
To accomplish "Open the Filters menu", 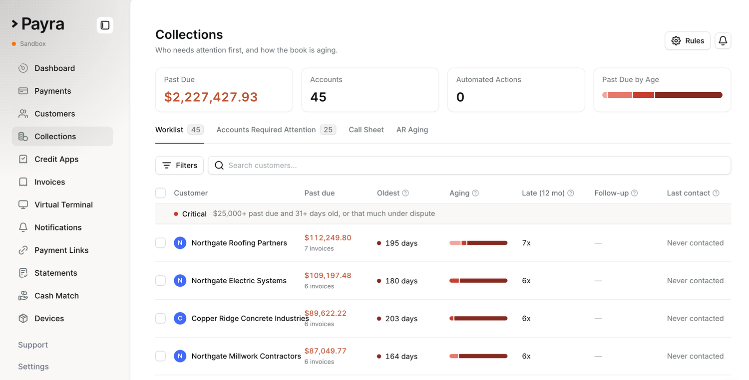I will pos(179,166).
